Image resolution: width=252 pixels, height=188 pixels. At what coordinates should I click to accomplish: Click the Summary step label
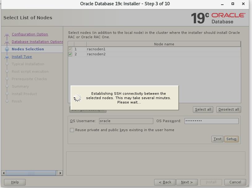click(x=20, y=86)
